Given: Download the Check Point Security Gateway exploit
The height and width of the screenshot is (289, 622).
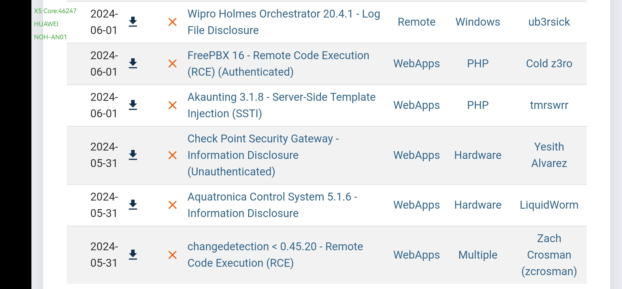Looking at the screenshot, I should (133, 155).
